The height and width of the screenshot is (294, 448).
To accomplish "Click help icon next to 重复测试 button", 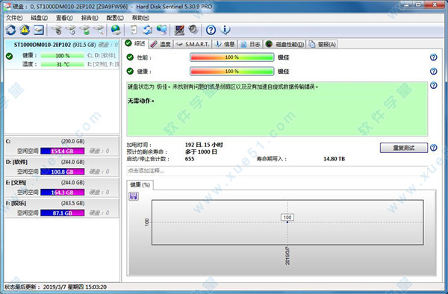I will click(433, 148).
